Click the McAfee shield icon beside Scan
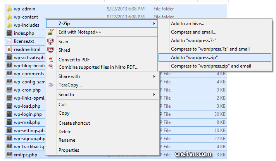Viewport: 276px width, 161px height. click(x=50, y=42)
